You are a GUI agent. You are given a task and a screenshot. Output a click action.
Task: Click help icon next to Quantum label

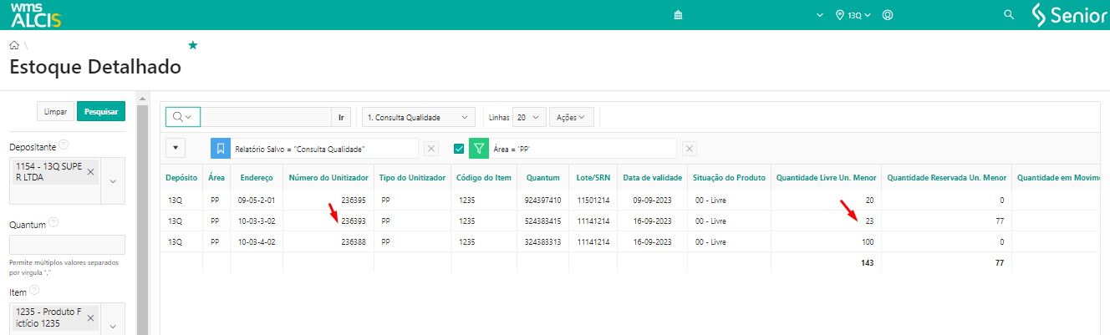[x=54, y=222]
